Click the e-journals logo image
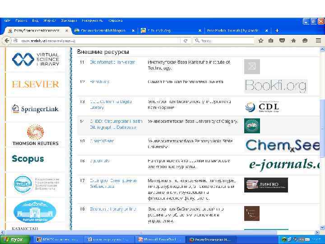Image resolution: width=325 pixels, height=244 pixels. coord(284,164)
